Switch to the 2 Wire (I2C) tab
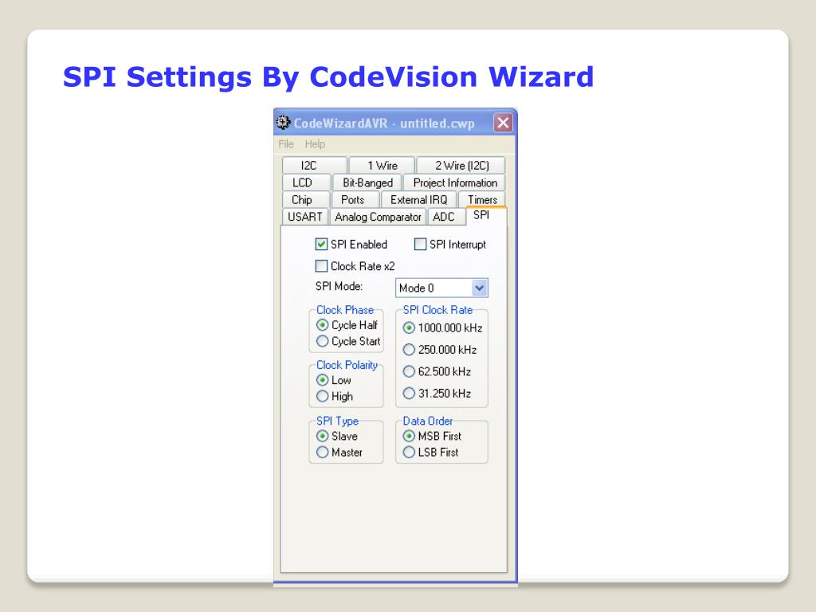Viewport: 816px width, 612px height. 461,166
